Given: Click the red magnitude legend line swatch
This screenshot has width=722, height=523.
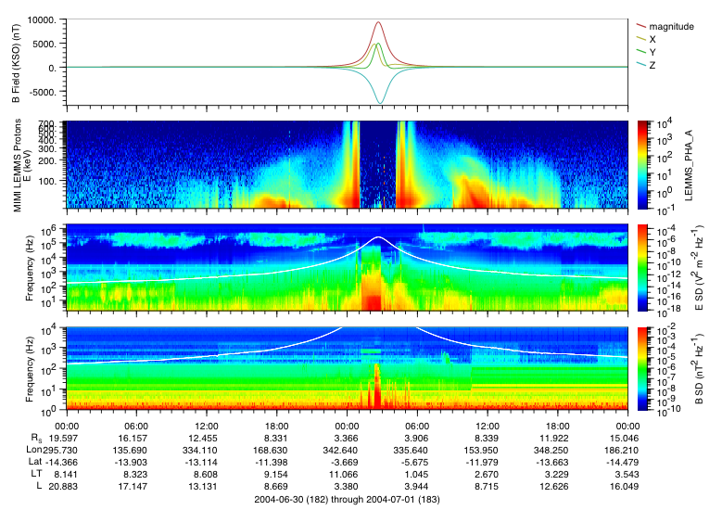Looking at the screenshot, I should (x=641, y=25).
